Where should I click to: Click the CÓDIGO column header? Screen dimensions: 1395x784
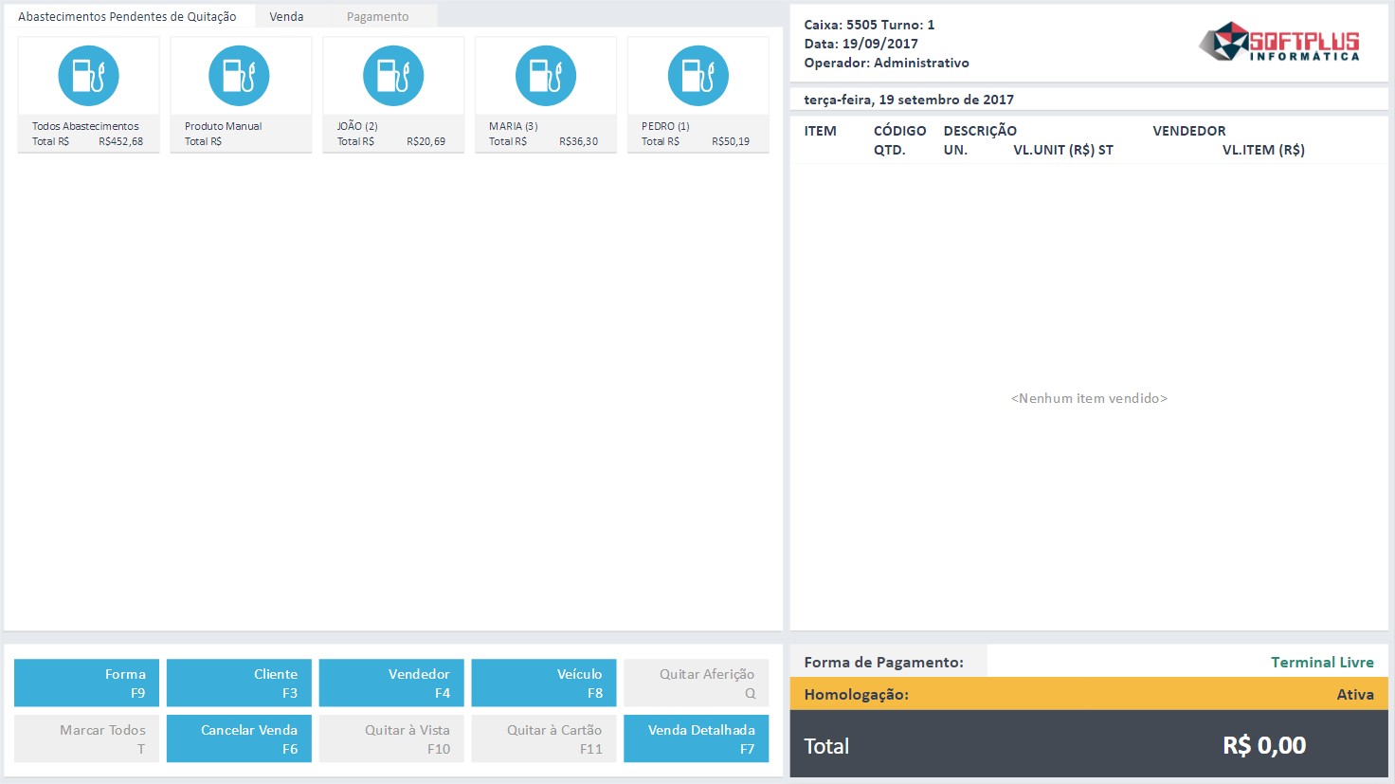[x=900, y=131]
